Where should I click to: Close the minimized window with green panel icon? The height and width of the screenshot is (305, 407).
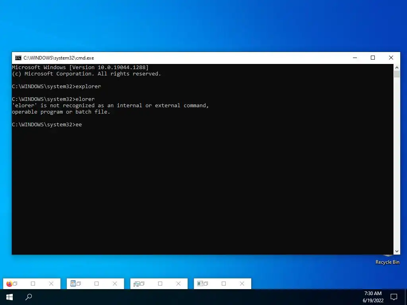click(242, 284)
